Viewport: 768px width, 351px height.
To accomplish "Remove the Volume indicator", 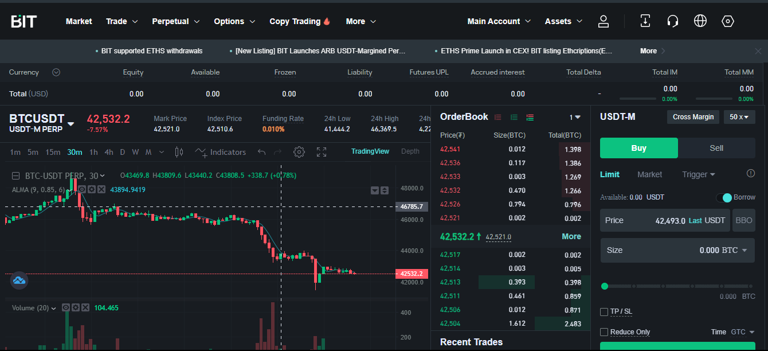I will tap(85, 308).
